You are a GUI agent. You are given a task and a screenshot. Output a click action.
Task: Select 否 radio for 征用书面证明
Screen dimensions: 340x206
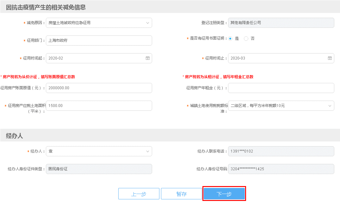click(246, 39)
